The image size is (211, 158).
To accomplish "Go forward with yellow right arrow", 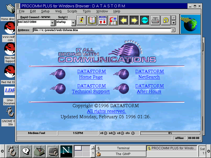I will 134,20.
